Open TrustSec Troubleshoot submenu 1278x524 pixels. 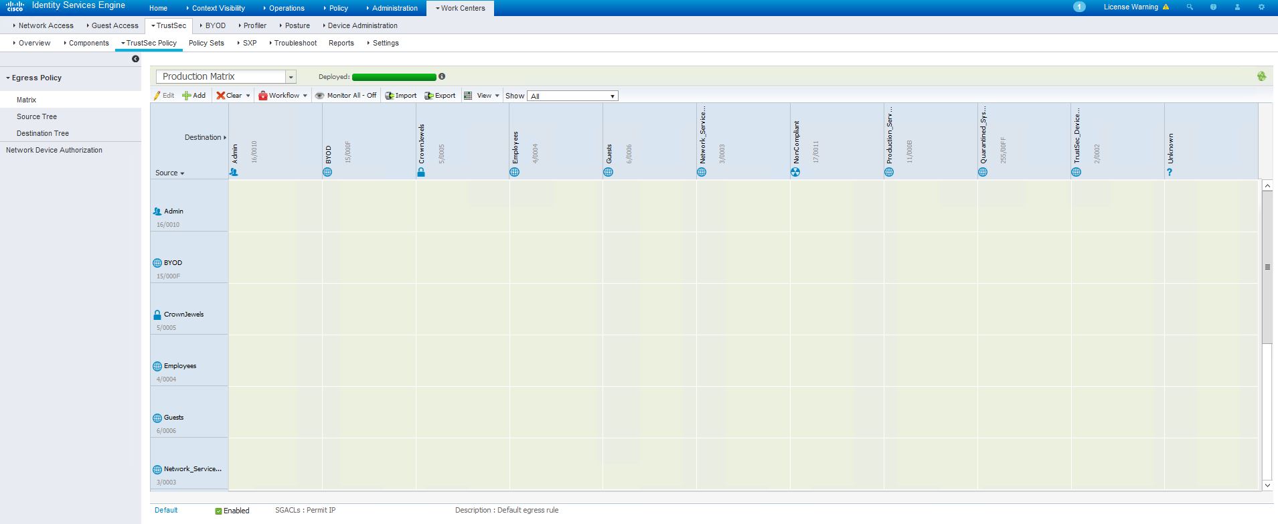pos(293,43)
